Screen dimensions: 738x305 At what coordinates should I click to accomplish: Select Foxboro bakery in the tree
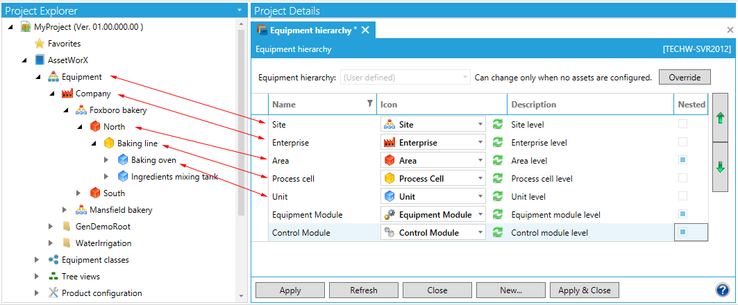point(117,110)
